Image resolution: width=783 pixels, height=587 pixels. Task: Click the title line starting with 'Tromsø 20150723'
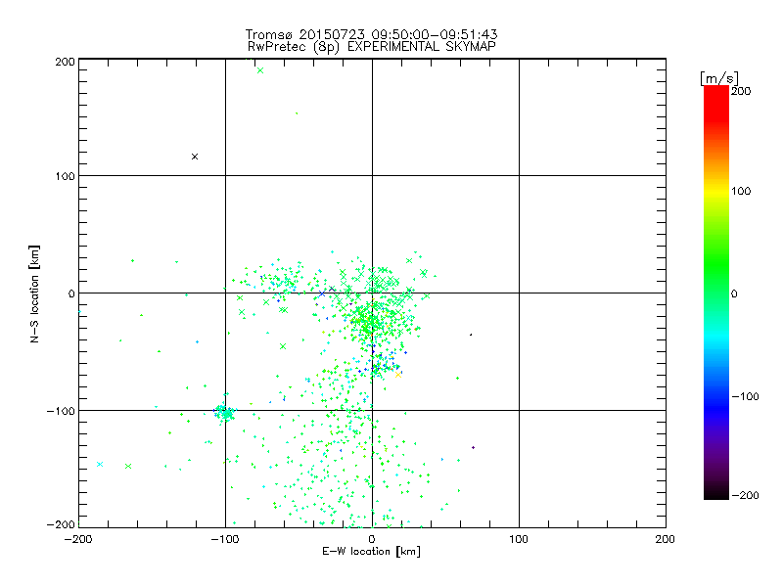pos(371,34)
